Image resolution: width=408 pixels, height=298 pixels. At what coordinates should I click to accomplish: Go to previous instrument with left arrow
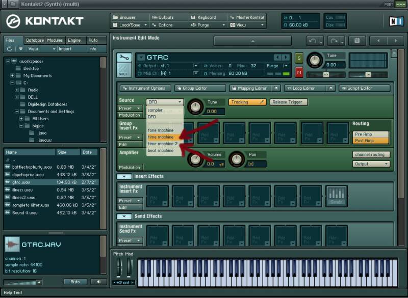tap(378, 41)
